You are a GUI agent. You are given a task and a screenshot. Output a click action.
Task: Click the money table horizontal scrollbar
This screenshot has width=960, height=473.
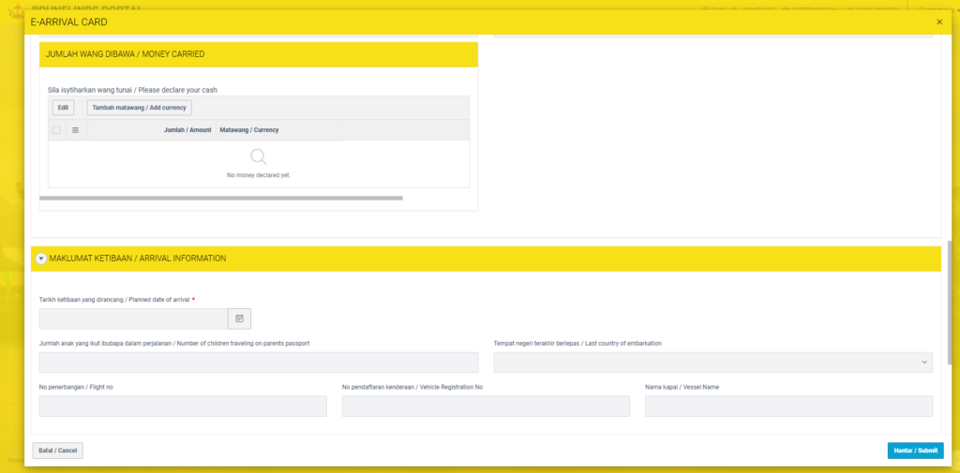[220, 199]
